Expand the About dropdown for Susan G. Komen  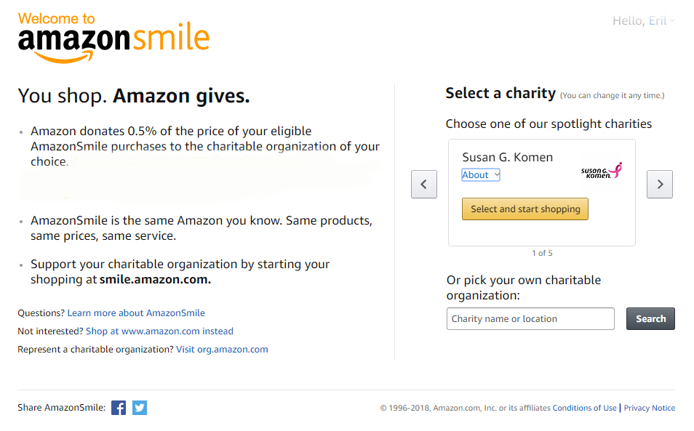[481, 174]
